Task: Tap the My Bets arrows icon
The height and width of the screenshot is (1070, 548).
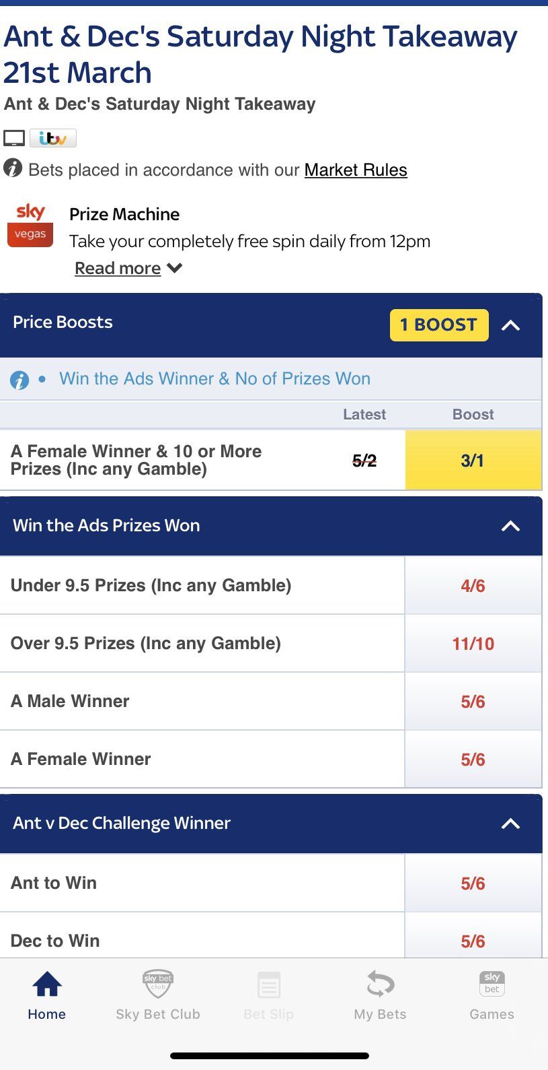Action: pos(380,985)
